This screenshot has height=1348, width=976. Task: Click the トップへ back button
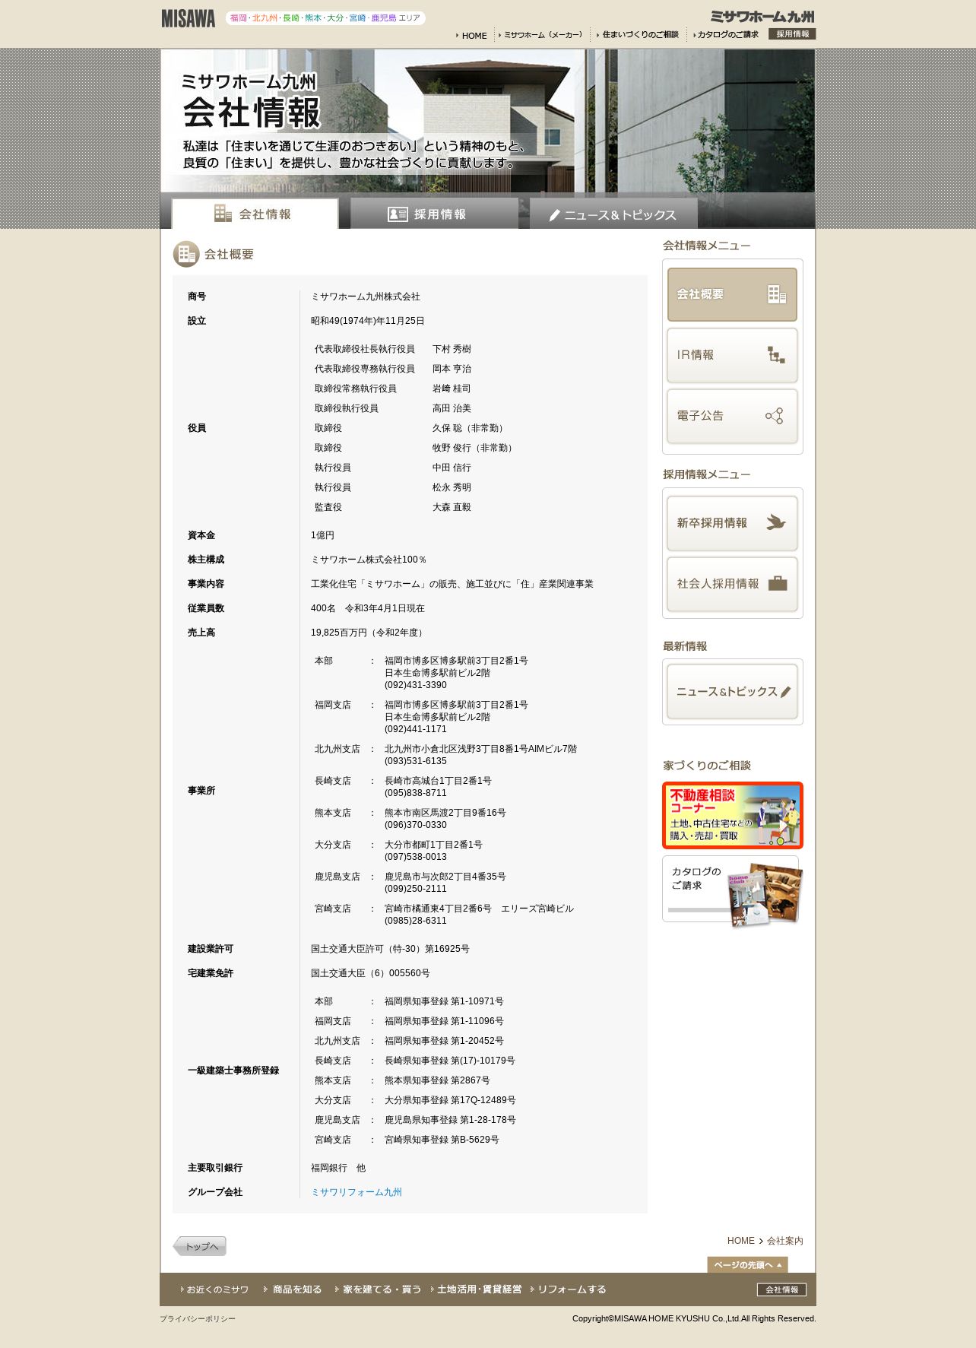pyautogui.click(x=200, y=1246)
